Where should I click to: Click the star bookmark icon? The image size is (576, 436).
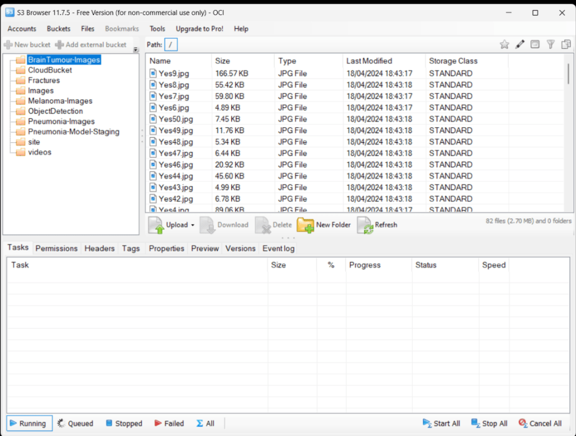[x=505, y=44]
